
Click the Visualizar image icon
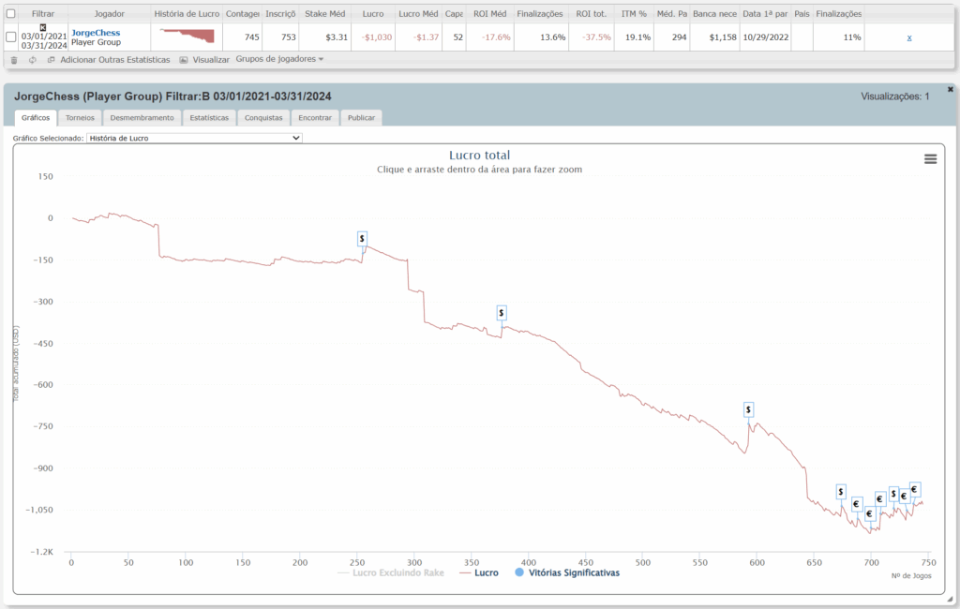[x=184, y=59]
